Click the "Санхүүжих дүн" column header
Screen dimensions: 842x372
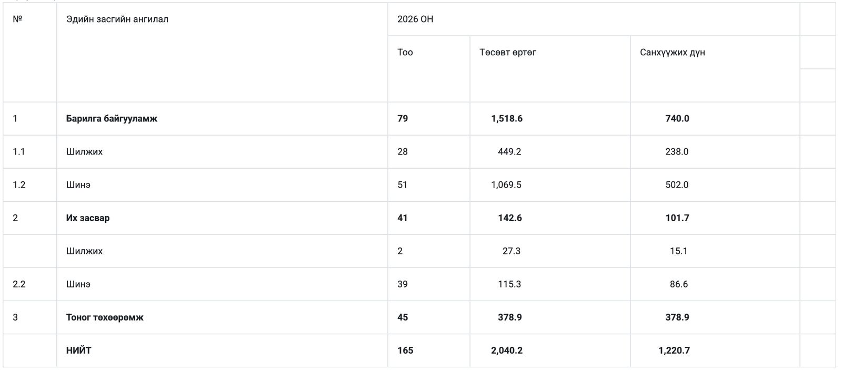[673, 53]
